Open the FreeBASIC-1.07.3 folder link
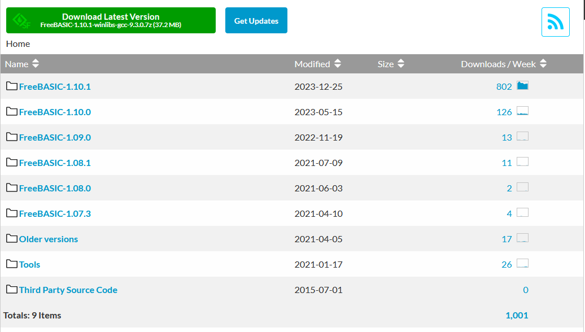The height and width of the screenshot is (332, 585). pos(55,213)
